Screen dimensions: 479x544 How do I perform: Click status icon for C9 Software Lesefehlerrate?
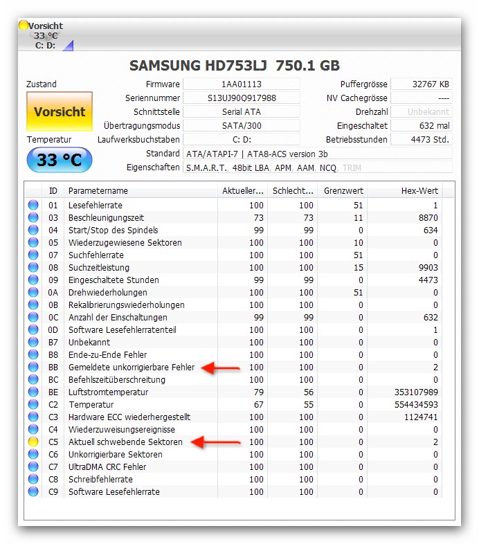(x=33, y=491)
